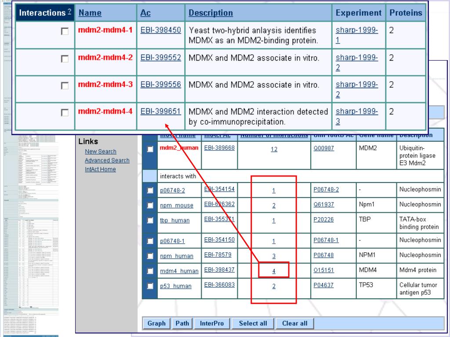This screenshot has height=337, width=450.
Task: Open experiment sharp-1999-1
Action: coord(357,35)
